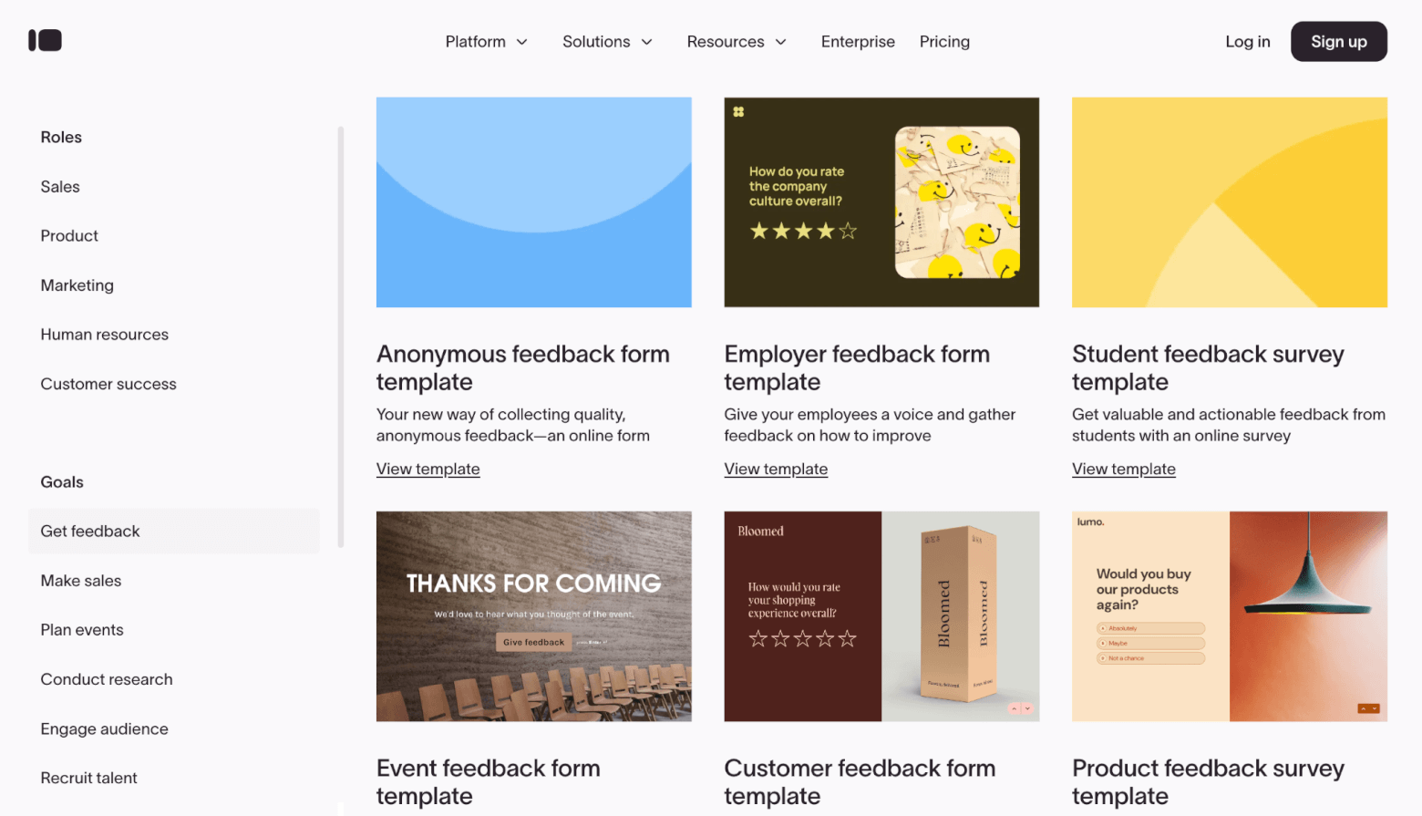Click the Give feedback button on Event thumbnail
The height and width of the screenshot is (816, 1422).
coord(533,642)
